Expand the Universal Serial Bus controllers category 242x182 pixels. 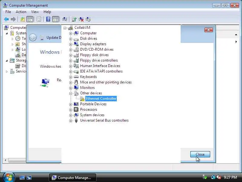[71, 121]
